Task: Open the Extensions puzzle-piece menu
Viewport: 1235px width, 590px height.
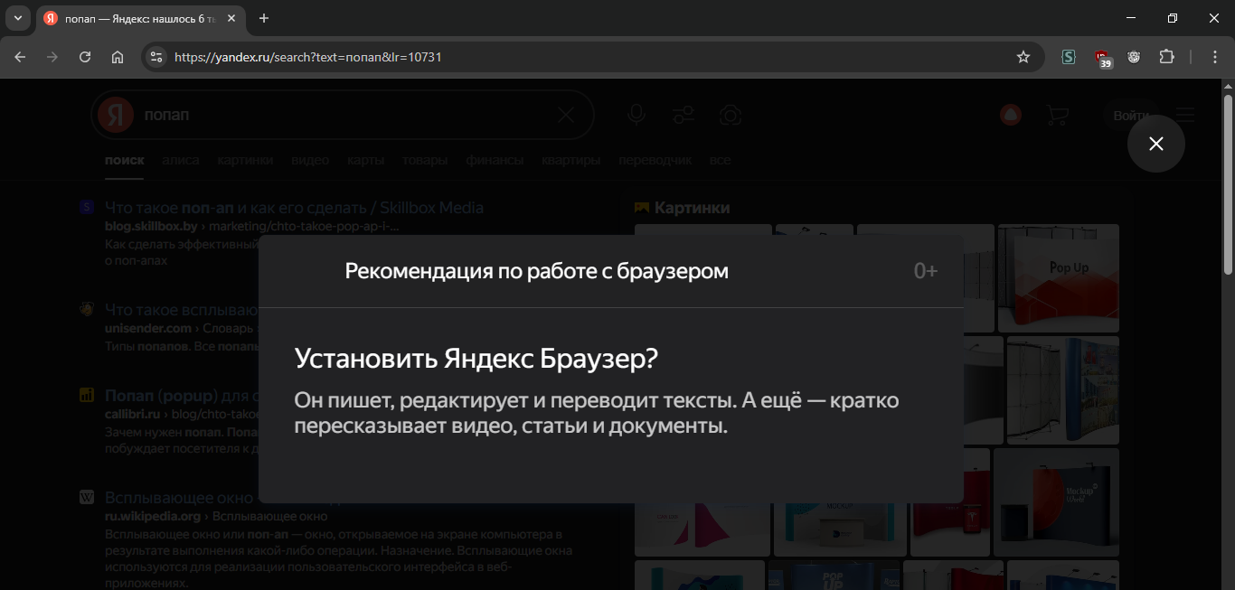Action: point(1166,57)
